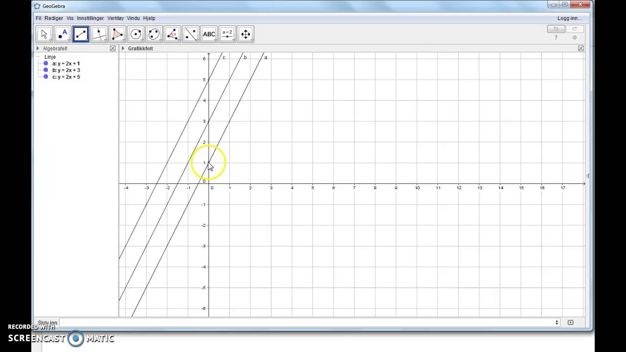Viewport: 626px width, 352px height.
Task: Toggle visibility of line c
Action: coord(46,77)
